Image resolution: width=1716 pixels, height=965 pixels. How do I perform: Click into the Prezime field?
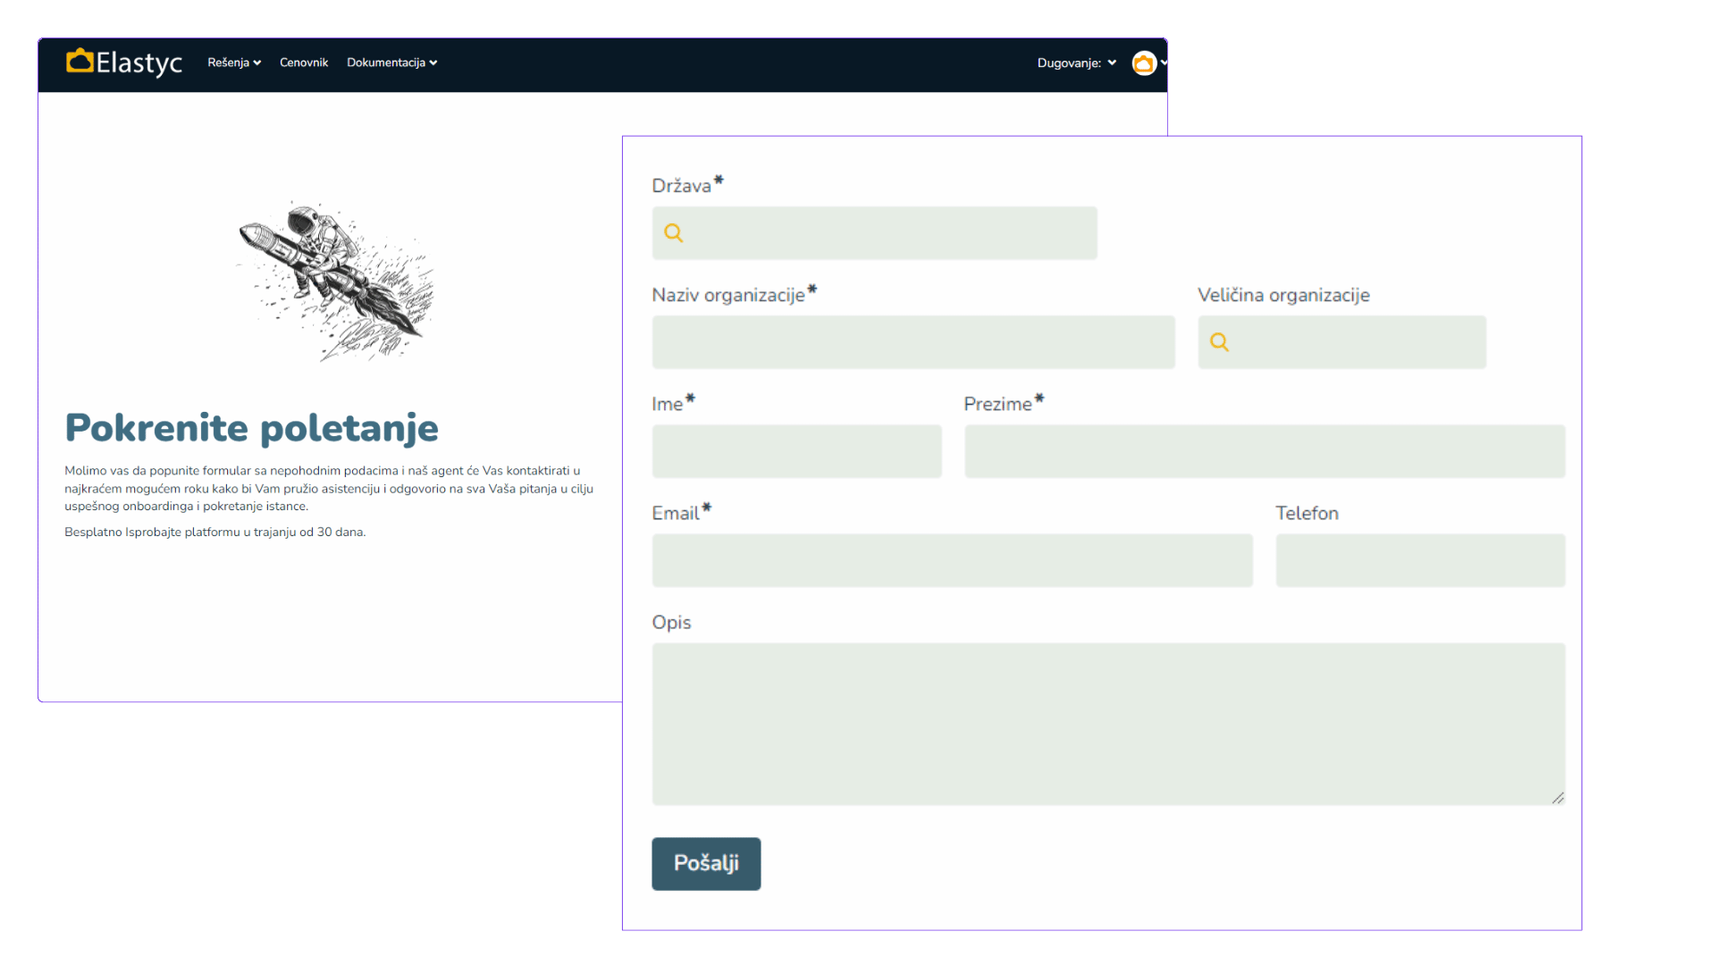[1265, 451]
